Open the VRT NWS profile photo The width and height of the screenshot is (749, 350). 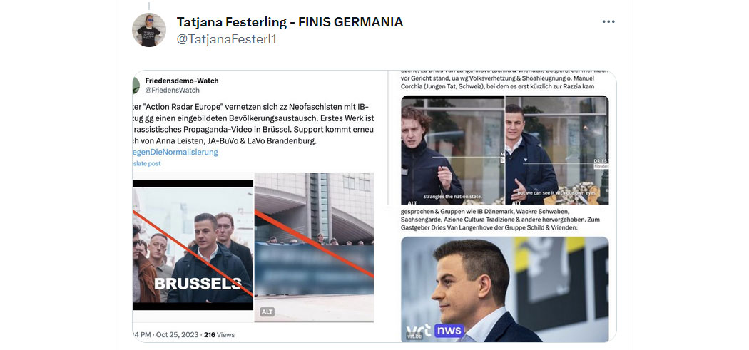tap(505, 289)
